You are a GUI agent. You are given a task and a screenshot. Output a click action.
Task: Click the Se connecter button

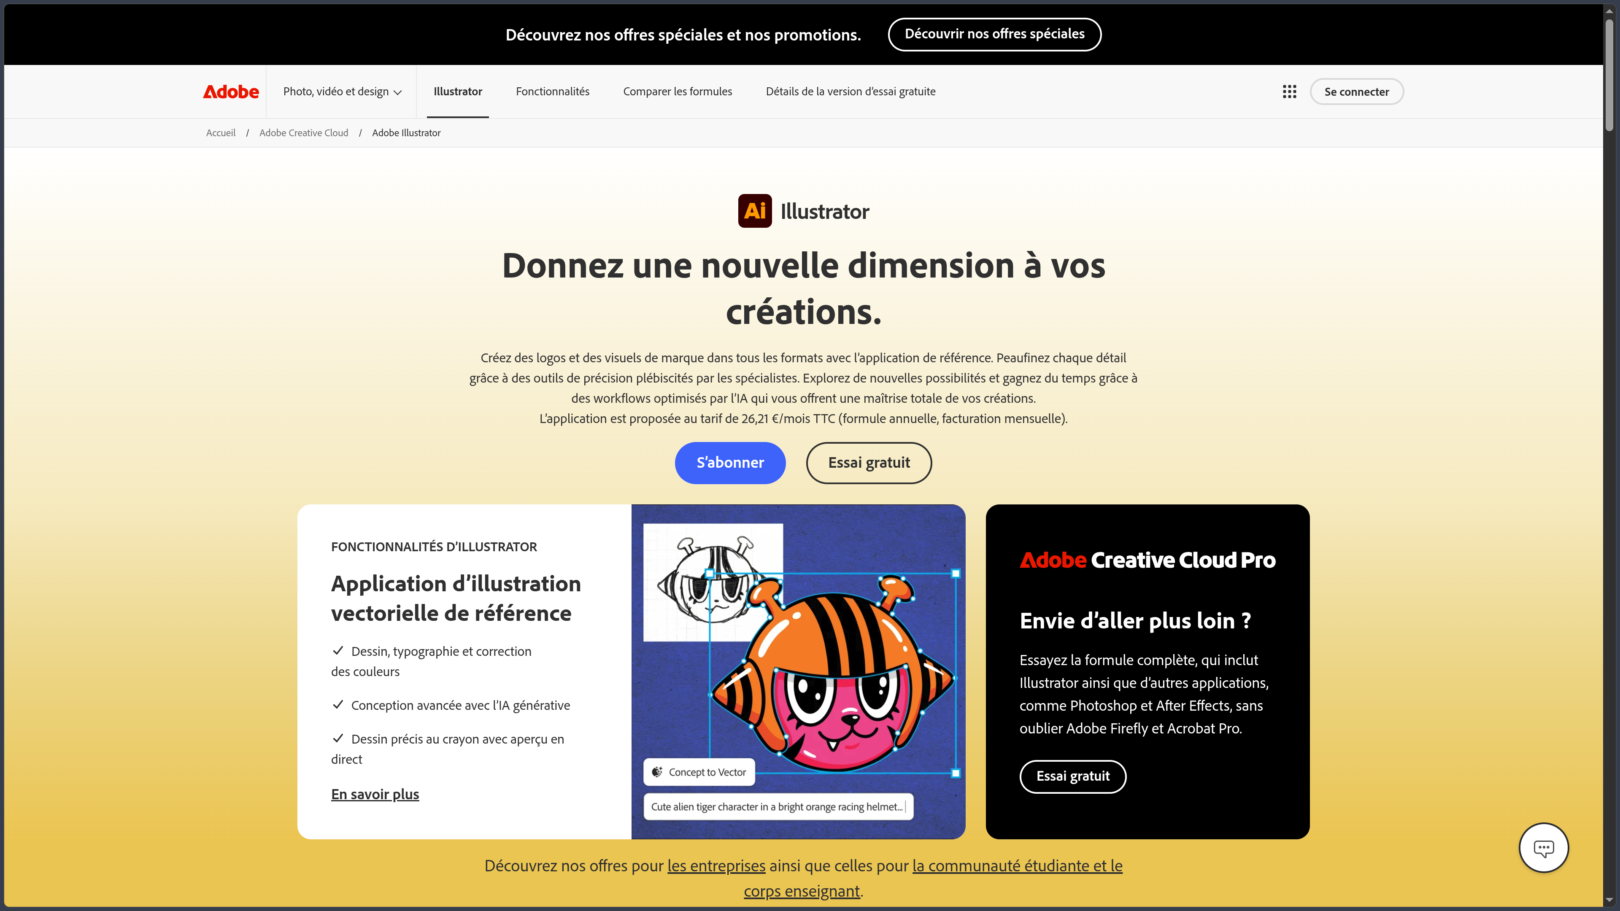click(x=1356, y=92)
